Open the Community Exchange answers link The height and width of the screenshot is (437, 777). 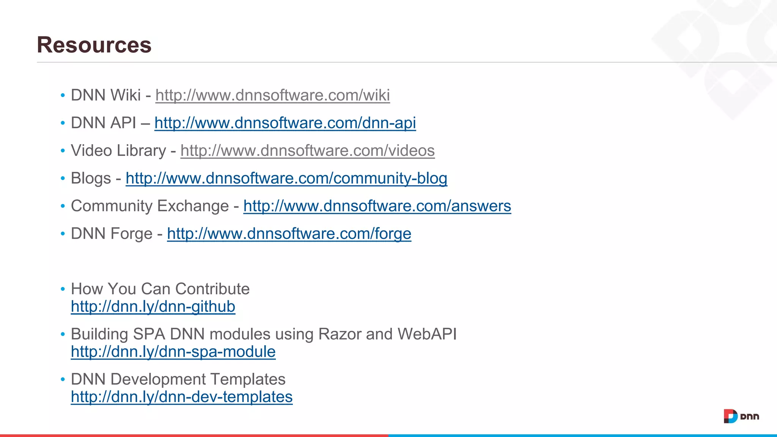[377, 206]
